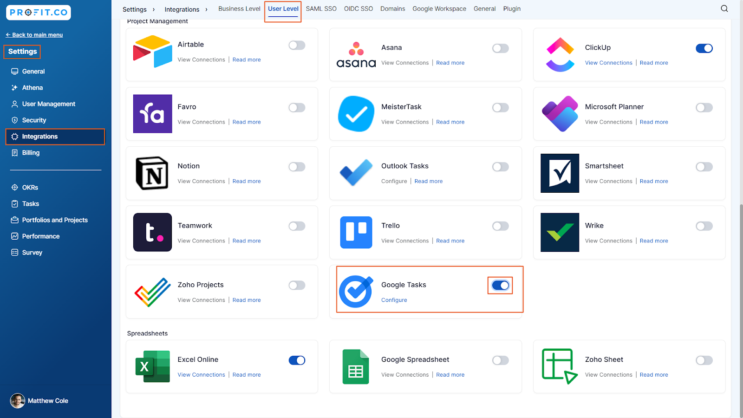This screenshot has height=418, width=743.
Task: Enable the Trello integration toggle
Action: (500, 226)
